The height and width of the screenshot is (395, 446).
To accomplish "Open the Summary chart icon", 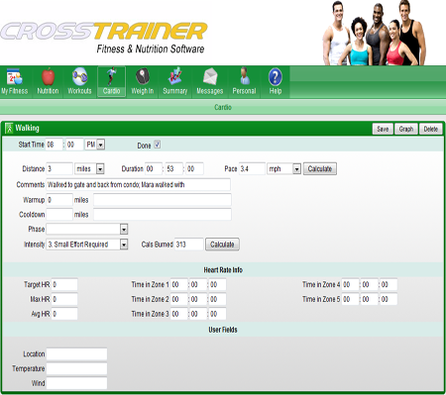I will pyautogui.click(x=175, y=76).
